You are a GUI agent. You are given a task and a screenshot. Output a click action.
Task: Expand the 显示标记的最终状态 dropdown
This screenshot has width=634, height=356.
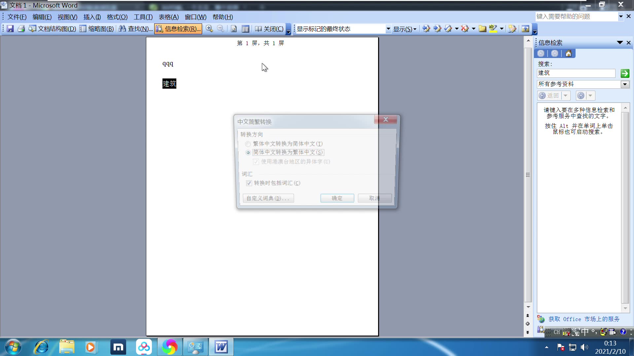point(388,29)
